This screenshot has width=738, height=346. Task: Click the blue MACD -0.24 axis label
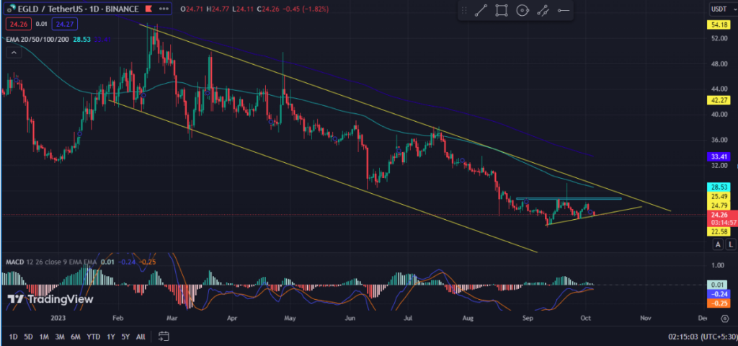pos(717,293)
